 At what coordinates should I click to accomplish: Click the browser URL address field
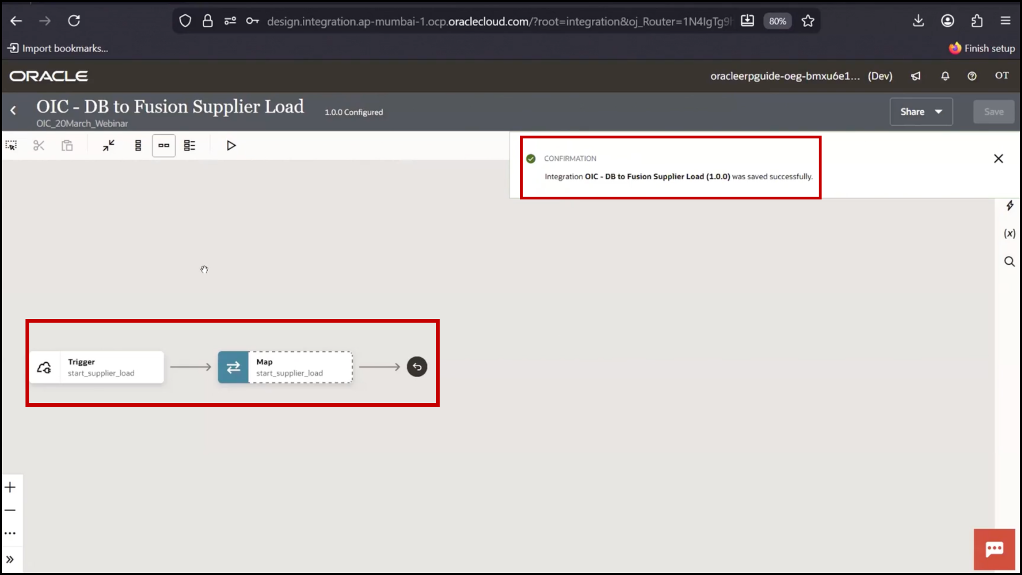(499, 21)
